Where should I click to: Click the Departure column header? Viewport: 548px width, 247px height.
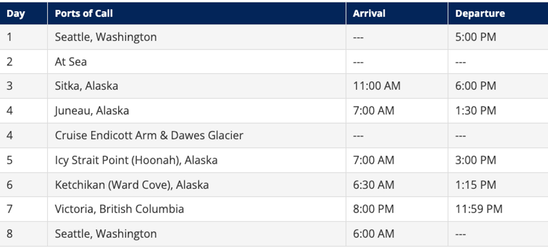pos(480,14)
